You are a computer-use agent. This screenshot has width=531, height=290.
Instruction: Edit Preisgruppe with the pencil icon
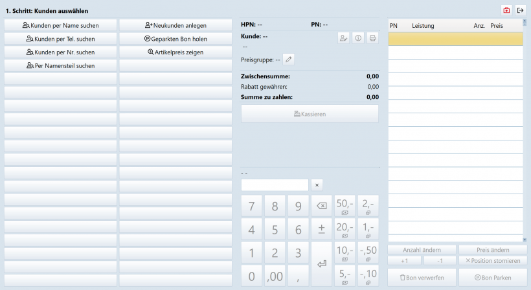pos(289,60)
